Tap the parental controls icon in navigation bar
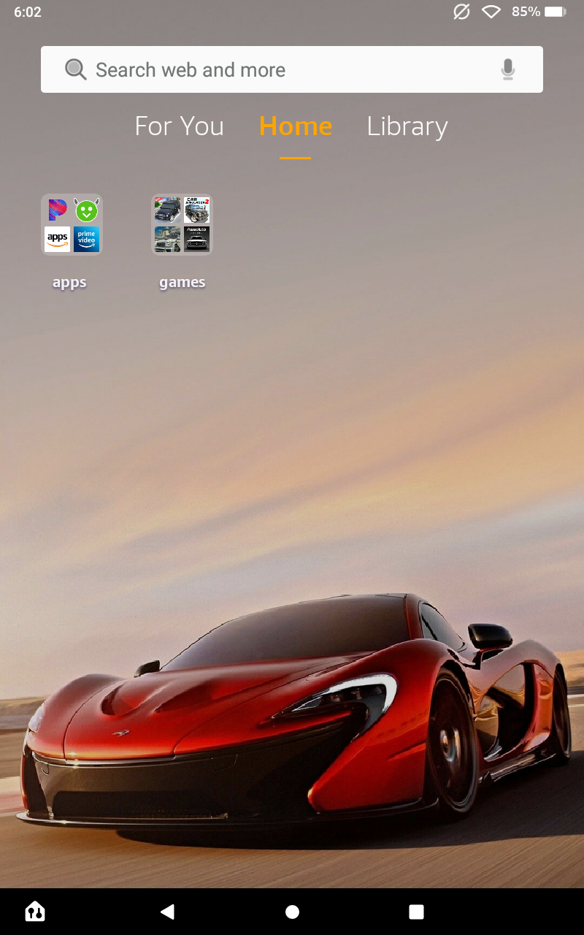 pos(35,911)
